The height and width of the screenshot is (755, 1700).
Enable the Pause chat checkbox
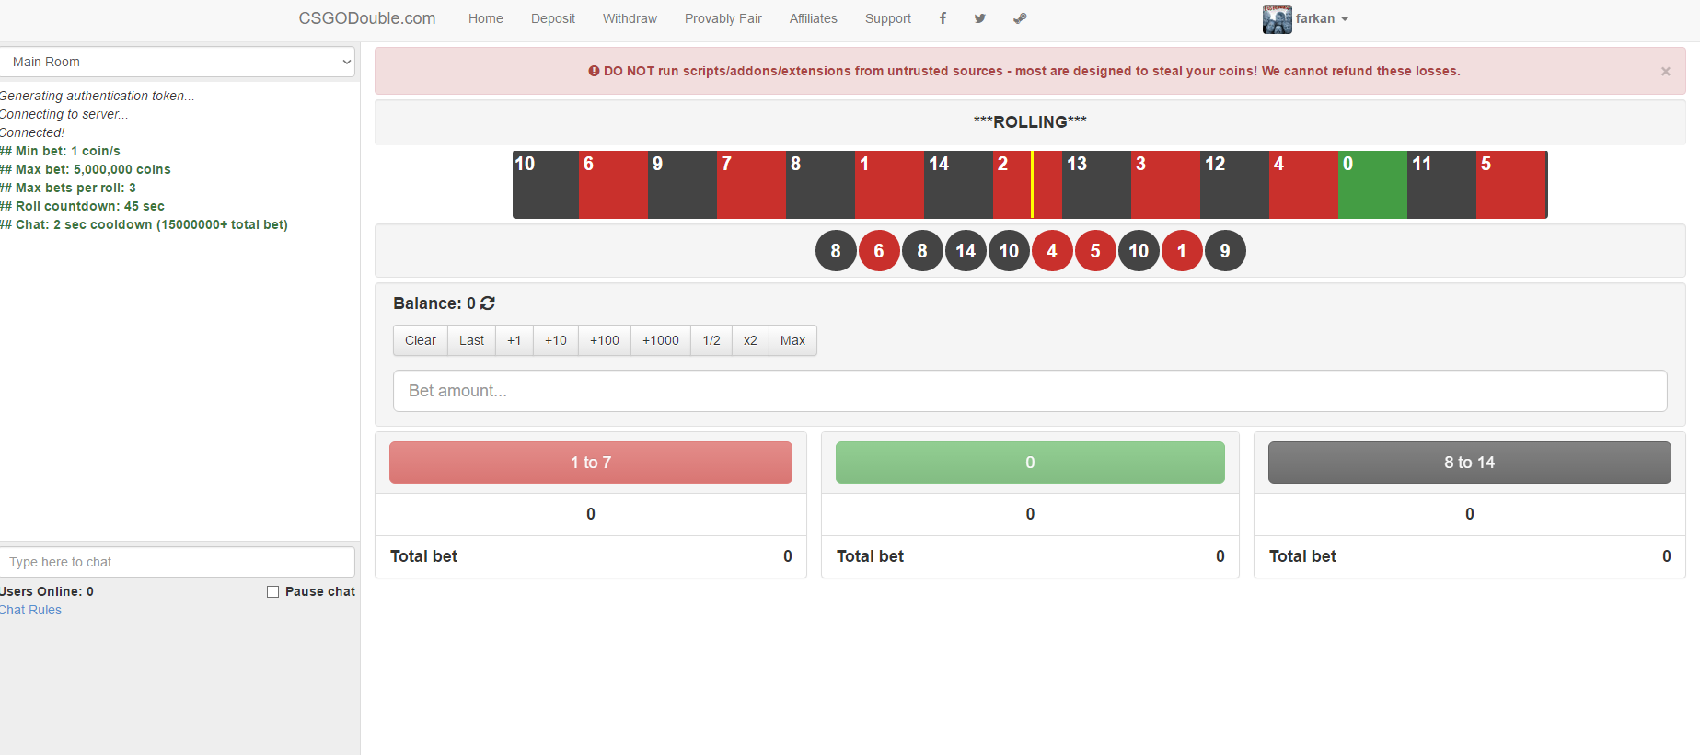coord(273,592)
